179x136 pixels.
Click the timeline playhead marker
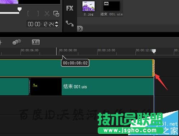(154, 51)
